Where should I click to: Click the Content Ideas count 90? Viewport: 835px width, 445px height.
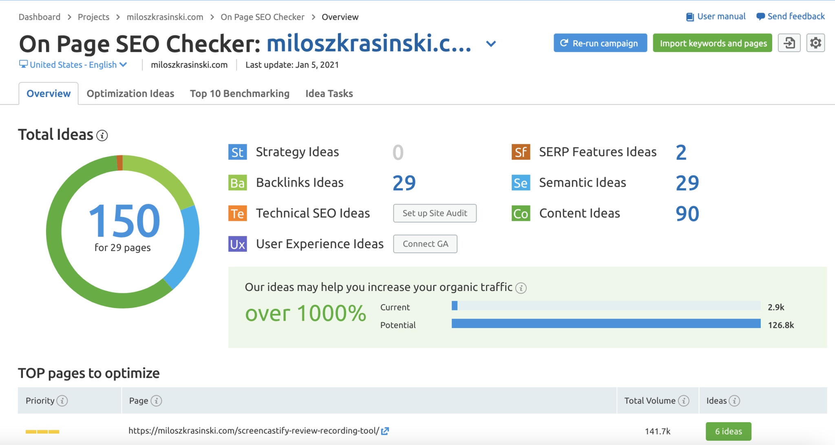(687, 214)
